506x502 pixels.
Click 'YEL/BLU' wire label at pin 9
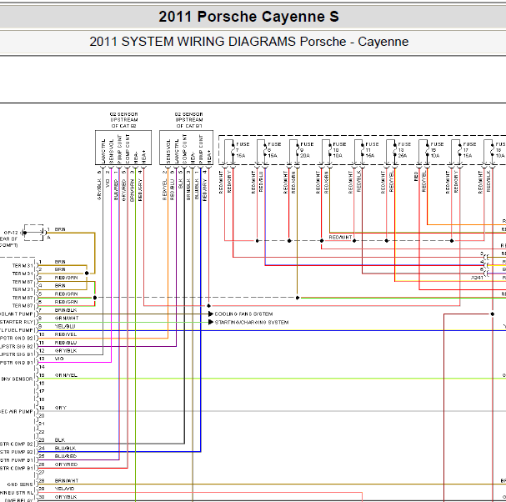pos(65,326)
